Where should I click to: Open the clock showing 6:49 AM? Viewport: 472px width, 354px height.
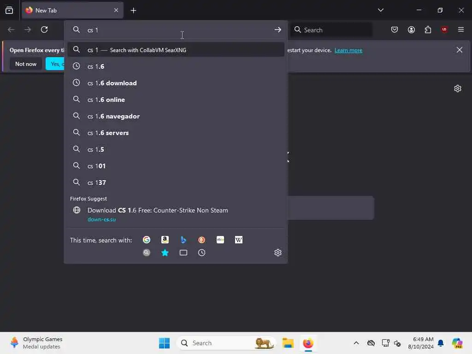[x=421, y=343]
